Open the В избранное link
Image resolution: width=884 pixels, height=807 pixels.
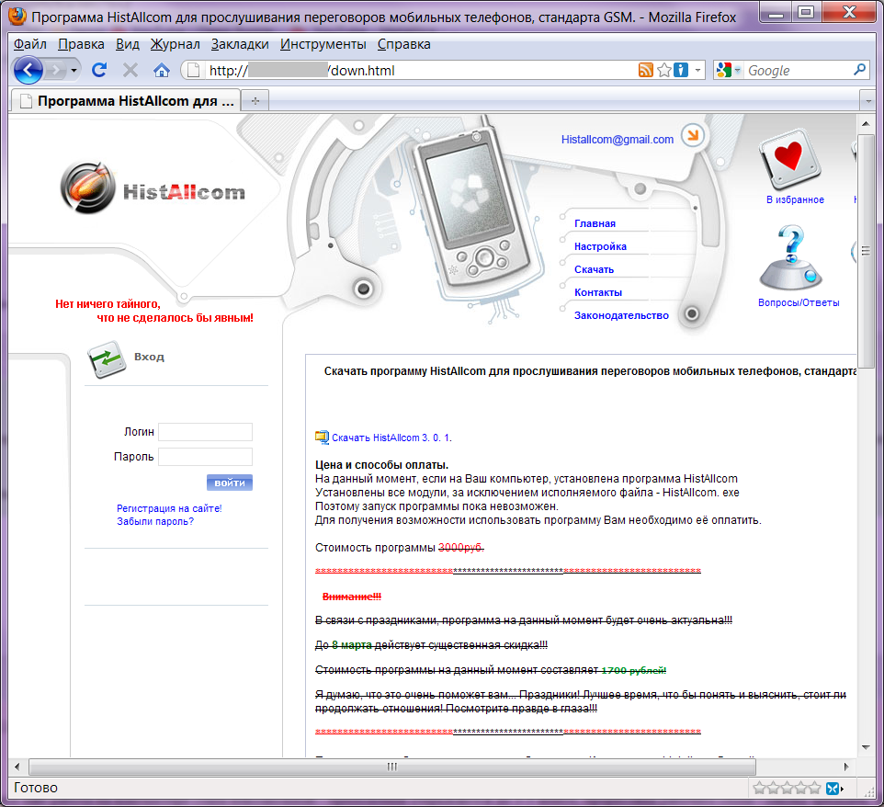pos(795,199)
